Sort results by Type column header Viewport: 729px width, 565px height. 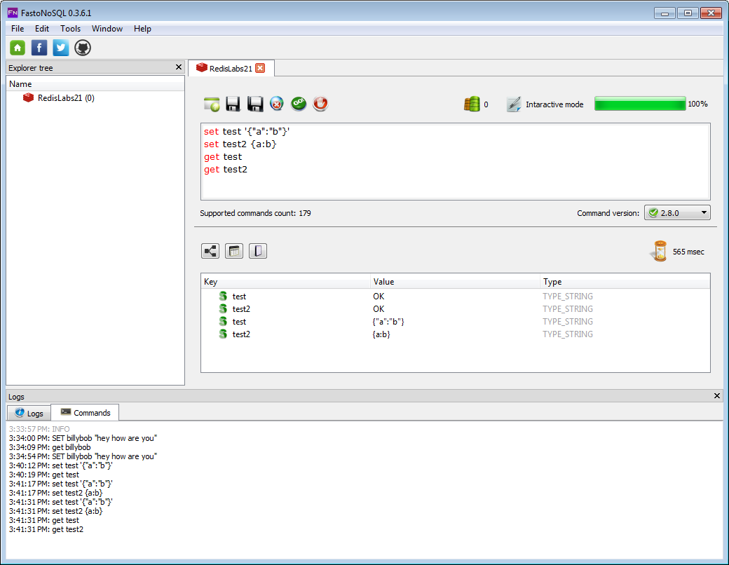coord(625,281)
